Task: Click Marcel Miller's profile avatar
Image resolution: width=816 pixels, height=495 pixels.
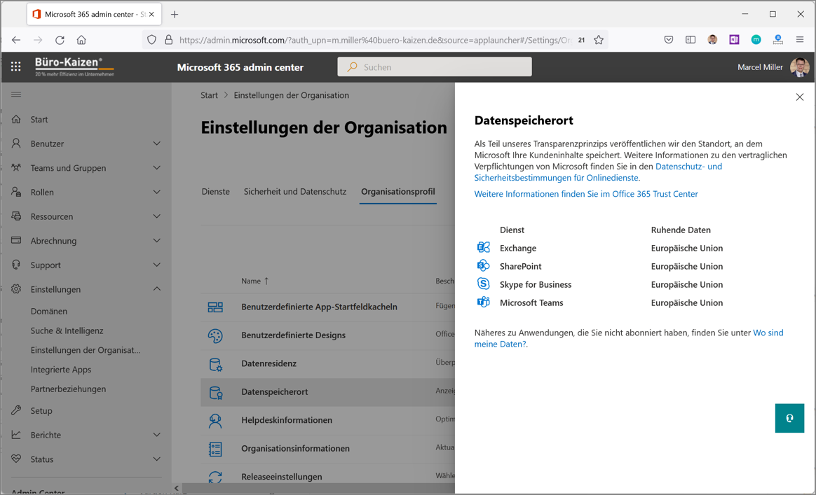Action: [800, 67]
